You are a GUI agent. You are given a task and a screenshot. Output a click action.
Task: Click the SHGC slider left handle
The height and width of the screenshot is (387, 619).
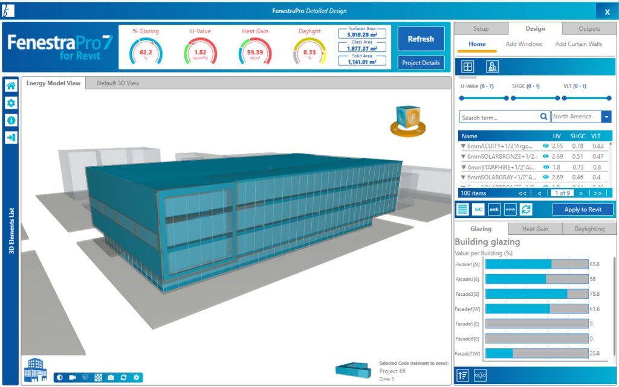[513, 98]
